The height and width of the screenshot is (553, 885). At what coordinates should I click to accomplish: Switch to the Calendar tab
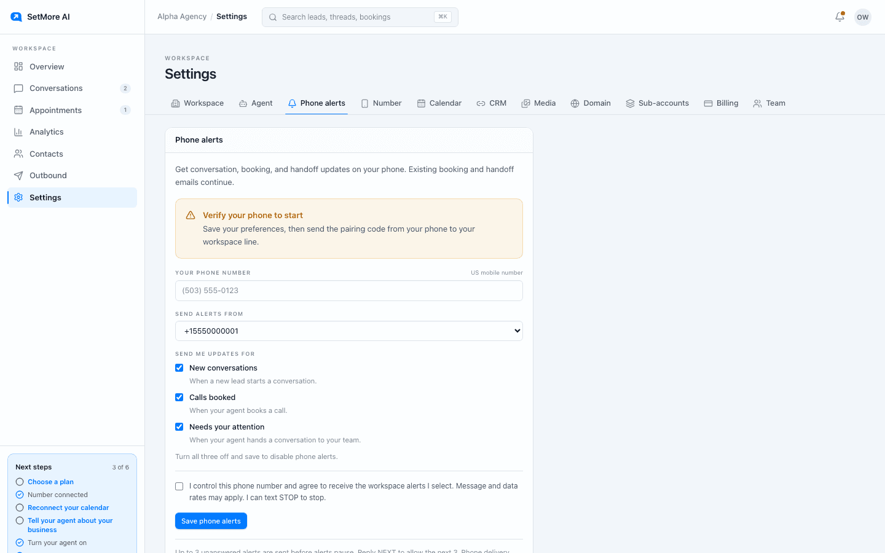point(439,103)
